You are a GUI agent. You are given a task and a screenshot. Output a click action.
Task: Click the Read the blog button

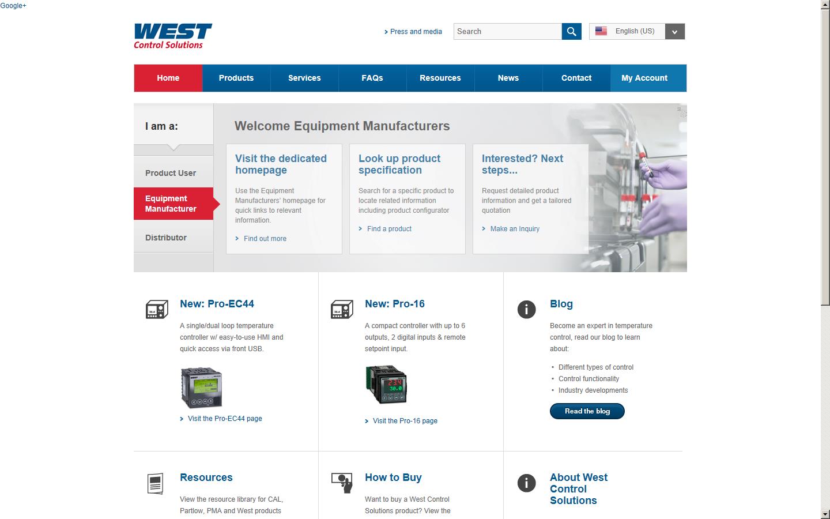point(587,411)
